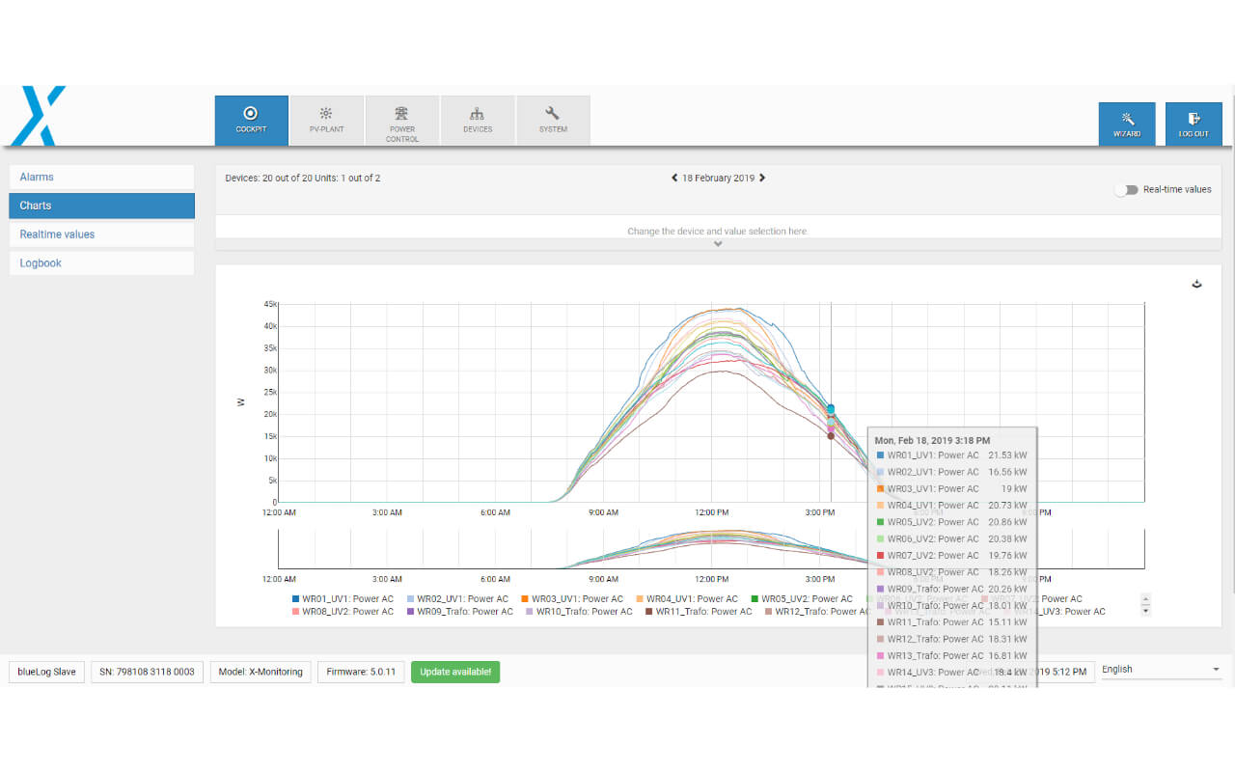Screen dimensions: 1235x772
Task: Open the PV-Plant section
Action: point(326,120)
